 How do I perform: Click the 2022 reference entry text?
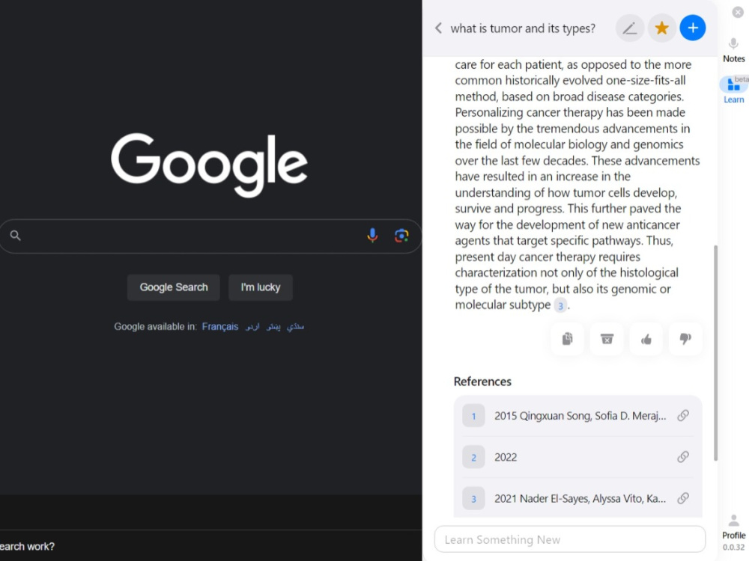(x=506, y=458)
